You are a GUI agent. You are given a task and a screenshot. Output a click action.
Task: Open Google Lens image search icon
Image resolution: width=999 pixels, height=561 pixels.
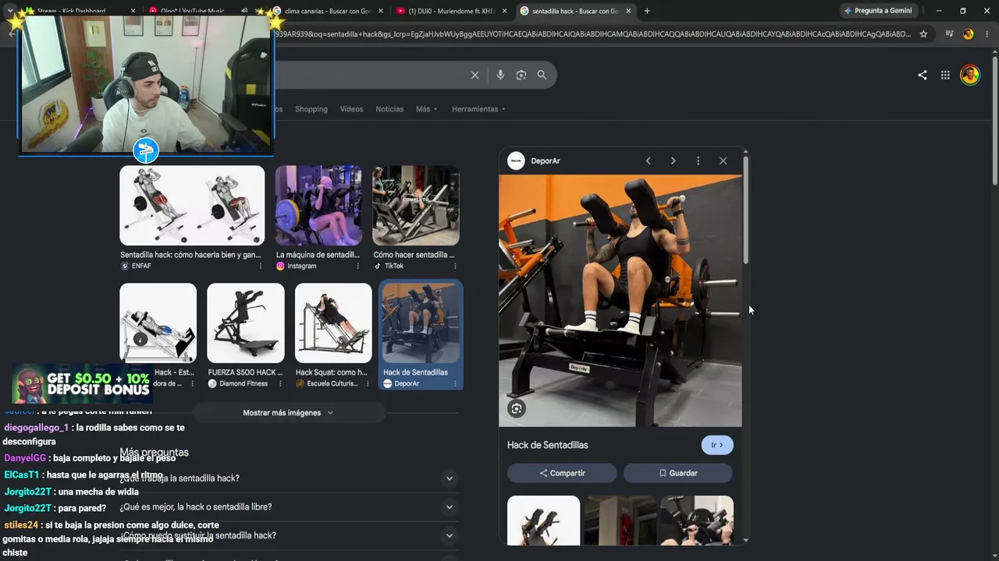[x=521, y=75]
